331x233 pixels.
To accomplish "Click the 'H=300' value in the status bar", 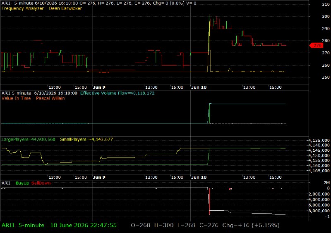I will pos(164,226).
